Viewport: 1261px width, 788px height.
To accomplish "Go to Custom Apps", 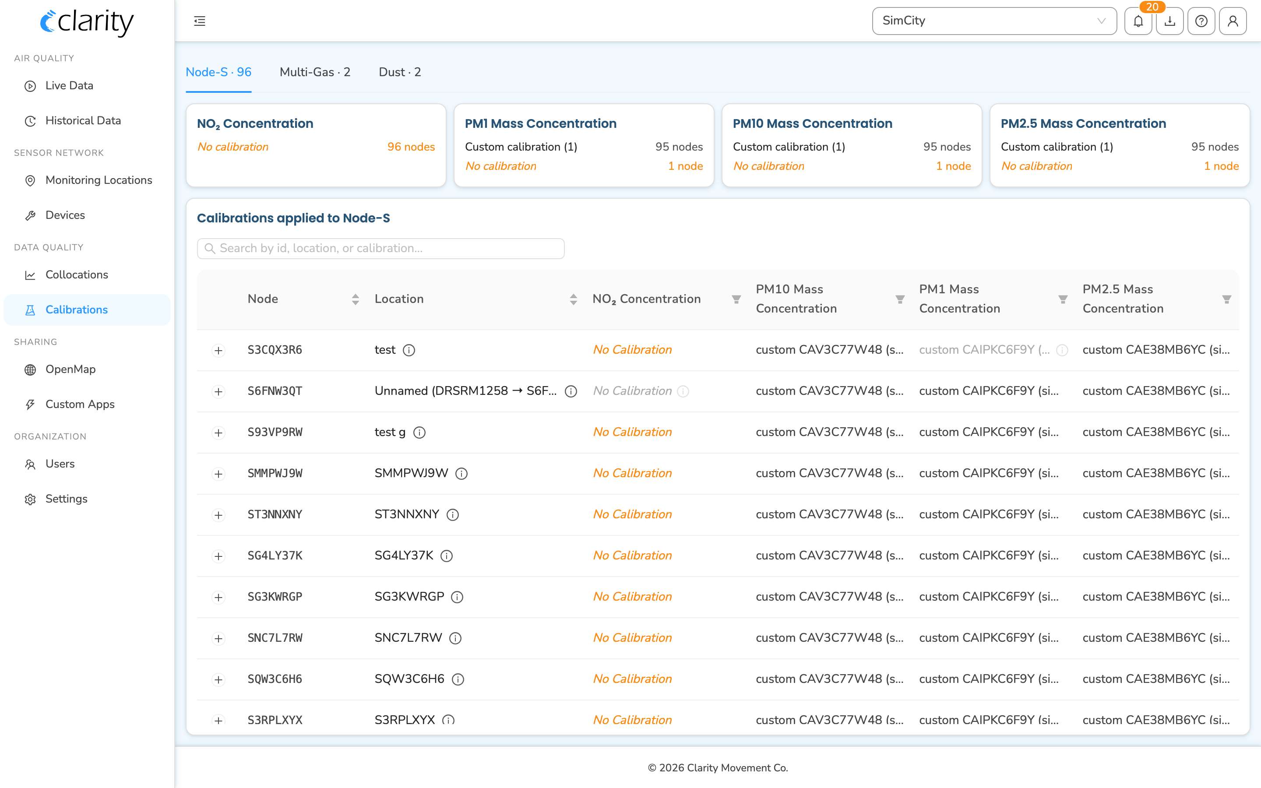I will [x=87, y=404].
